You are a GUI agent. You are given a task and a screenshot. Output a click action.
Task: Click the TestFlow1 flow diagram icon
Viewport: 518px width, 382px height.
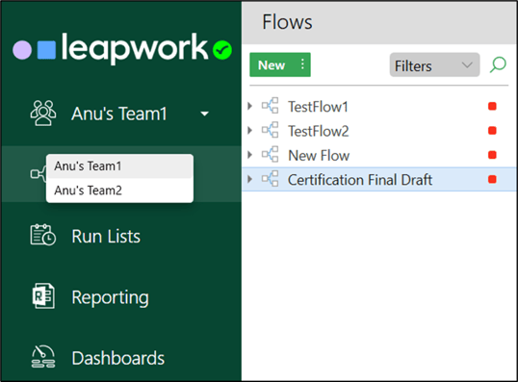(271, 106)
